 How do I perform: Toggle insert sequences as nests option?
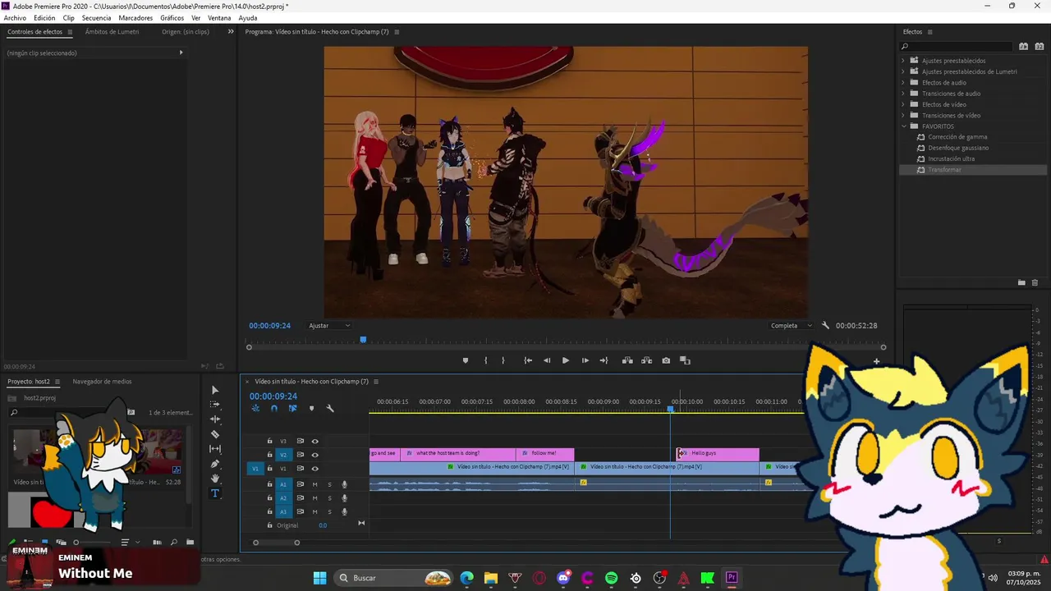click(x=255, y=408)
